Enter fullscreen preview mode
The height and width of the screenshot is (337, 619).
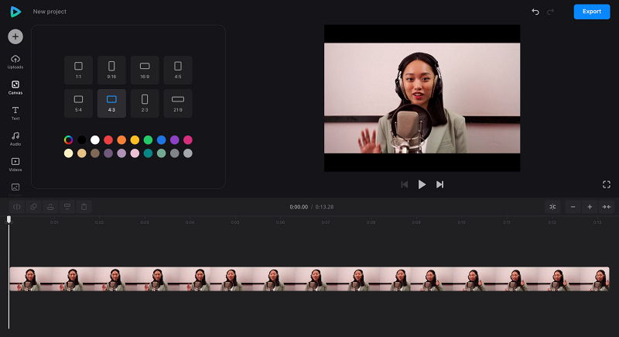click(607, 184)
